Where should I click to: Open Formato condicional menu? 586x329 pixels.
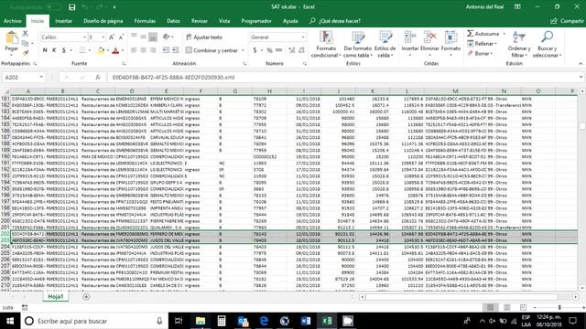click(326, 45)
